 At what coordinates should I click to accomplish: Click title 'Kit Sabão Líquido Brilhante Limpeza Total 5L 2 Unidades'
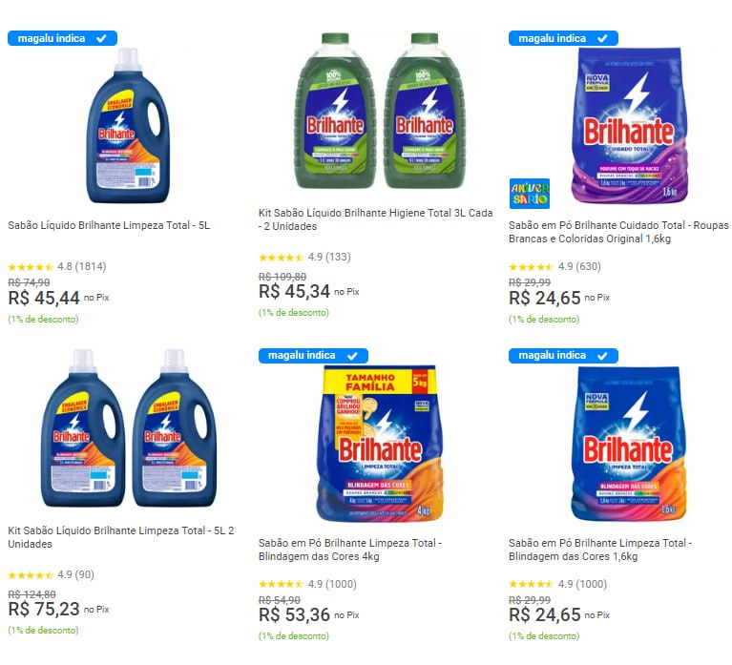[121, 536]
